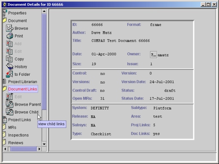219x164 pixels.
Task: Open Browse Parent links
Action: 28,104
